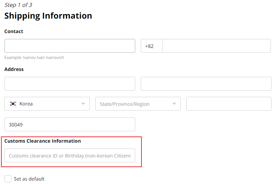Open the Korea country dropdown

coord(47,104)
